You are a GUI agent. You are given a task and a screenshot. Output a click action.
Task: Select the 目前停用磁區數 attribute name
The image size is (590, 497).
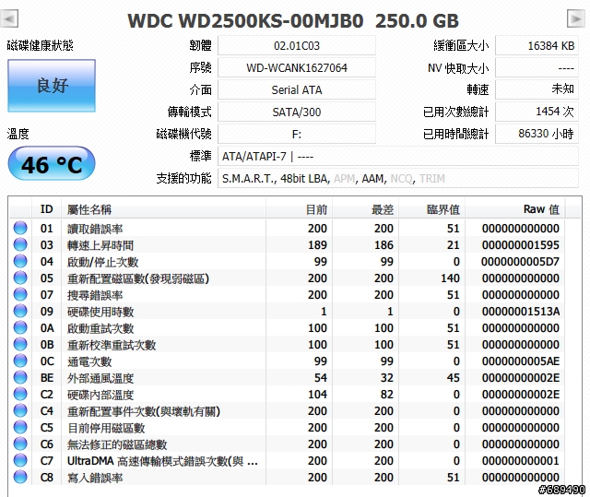click(x=106, y=428)
